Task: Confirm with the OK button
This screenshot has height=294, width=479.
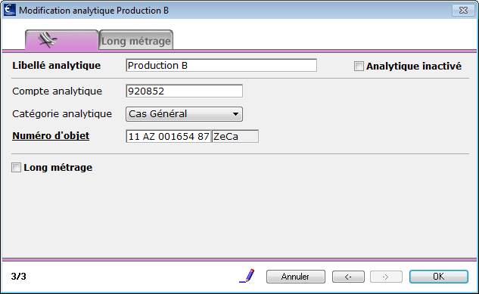Action: point(439,277)
